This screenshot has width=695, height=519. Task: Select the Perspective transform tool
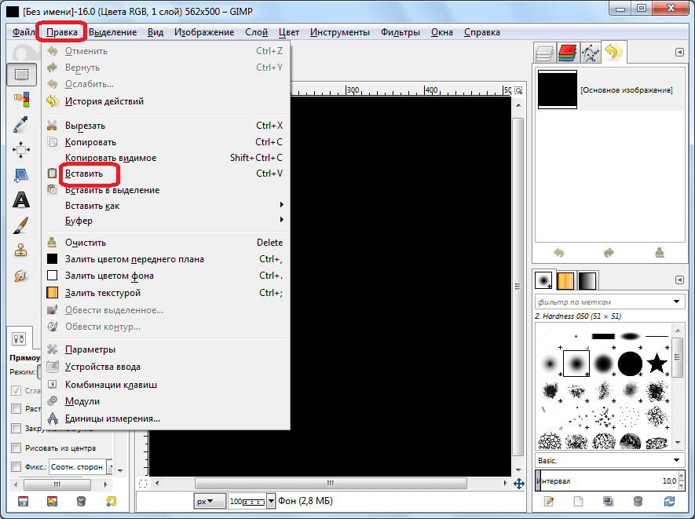point(21,174)
